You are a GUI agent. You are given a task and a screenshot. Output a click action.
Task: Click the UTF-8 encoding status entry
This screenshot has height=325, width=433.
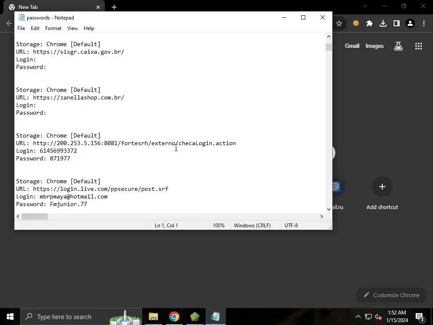[x=291, y=226]
